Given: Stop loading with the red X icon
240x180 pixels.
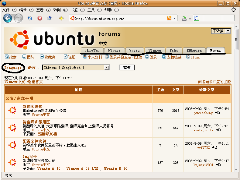Looking at the screenshot, I should (40, 18).
